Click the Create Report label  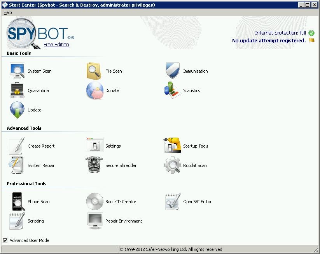click(x=41, y=146)
